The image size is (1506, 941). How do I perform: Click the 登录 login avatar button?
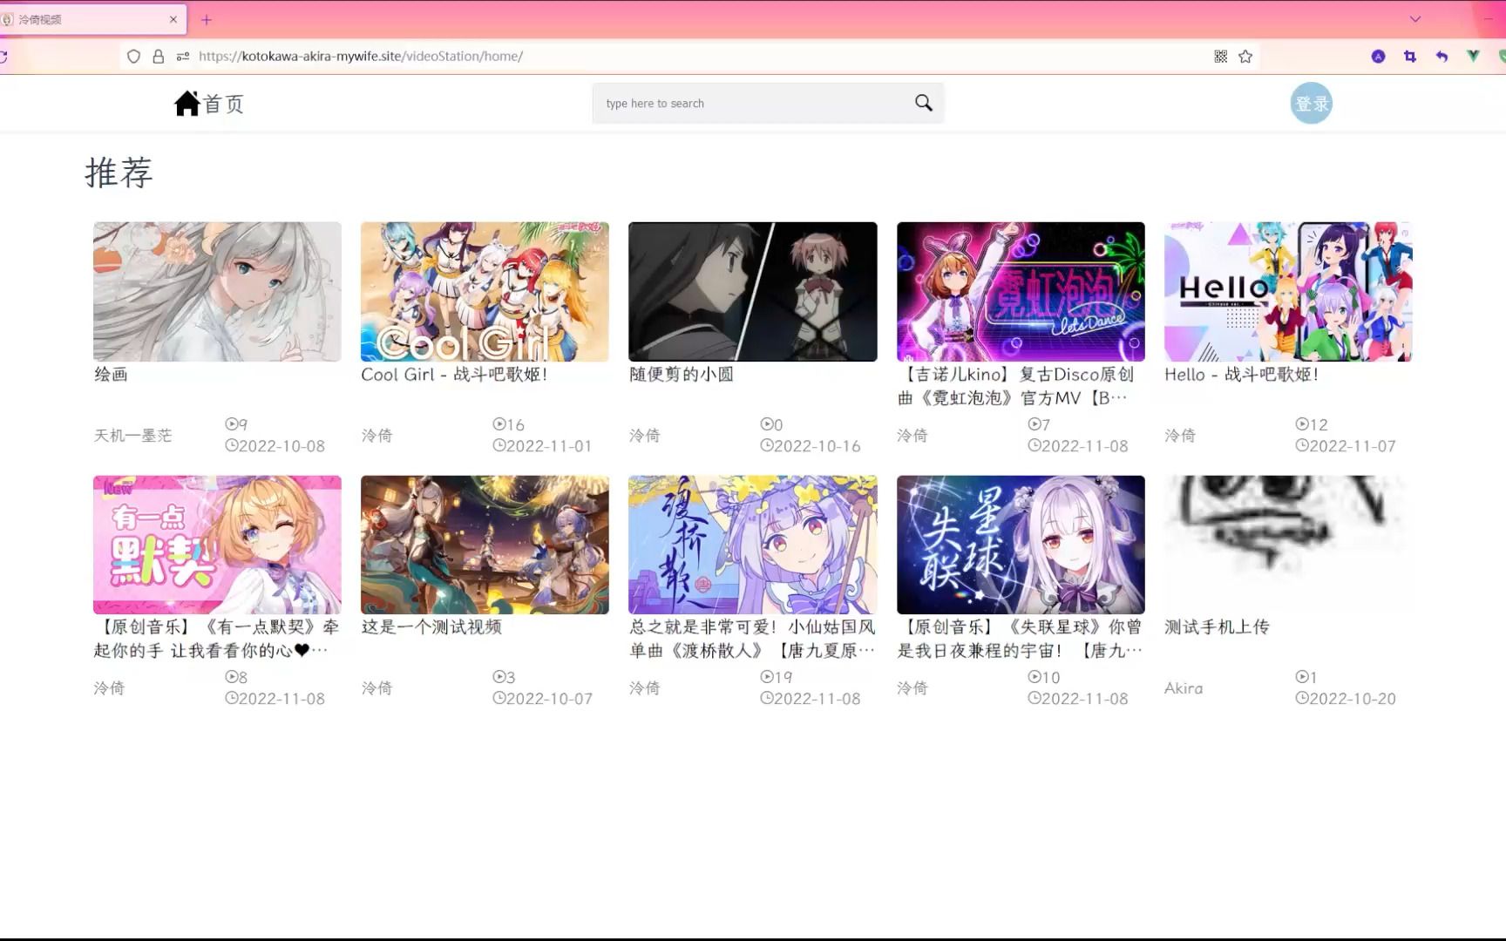pos(1311,104)
